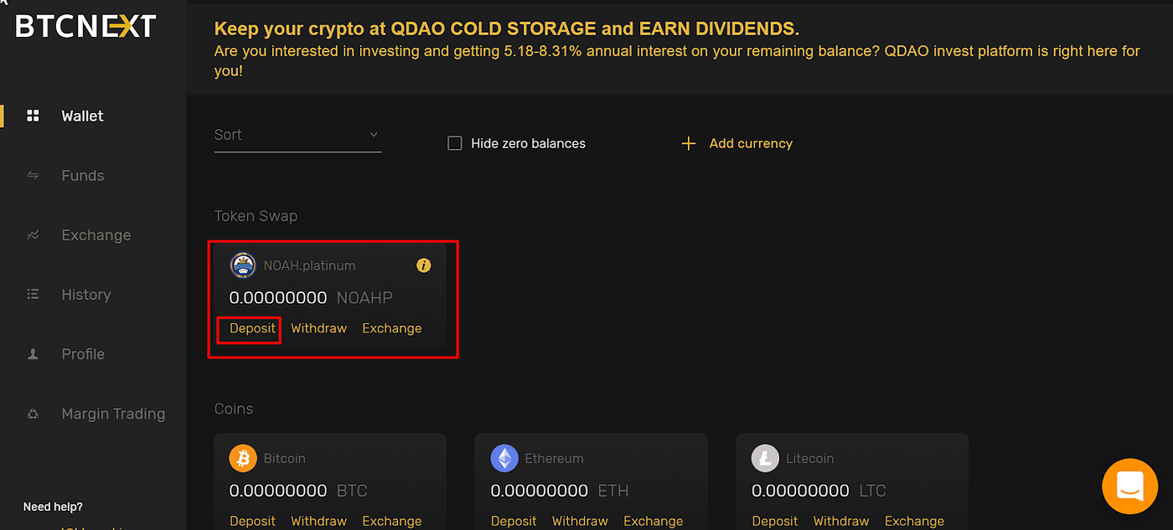Select the Profile person icon
The image size is (1173, 530).
pos(32,353)
